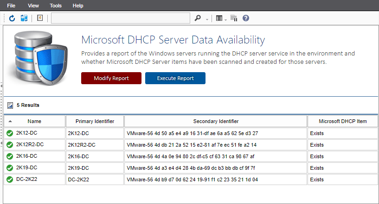Select the 2K12R2-DC name cell
This screenshot has height=204, width=379.
click(35, 145)
